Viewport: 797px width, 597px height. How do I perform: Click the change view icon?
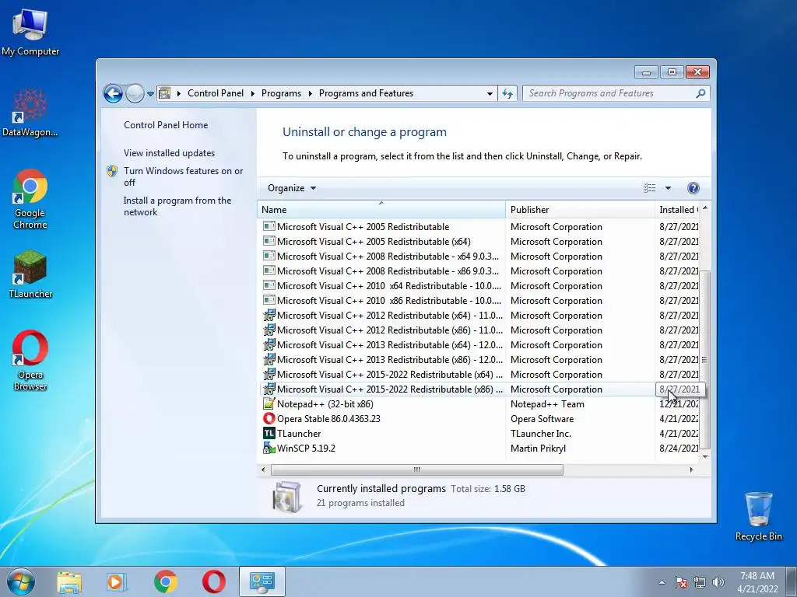coord(650,188)
